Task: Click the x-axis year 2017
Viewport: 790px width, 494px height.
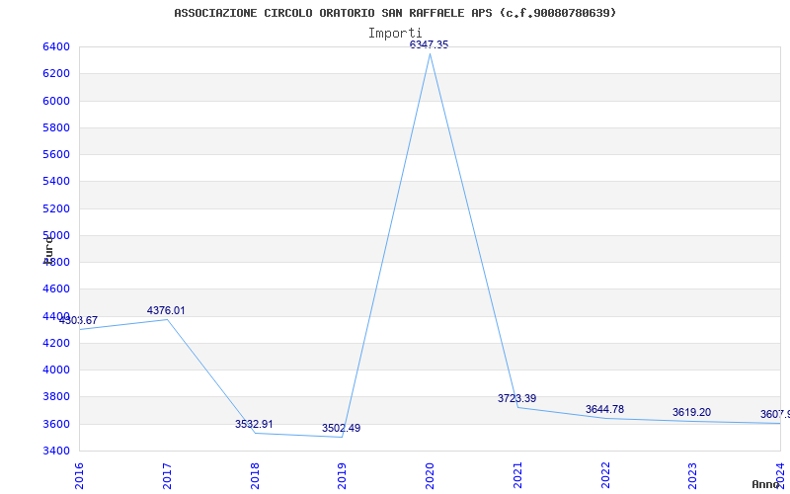Action: [x=167, y=476]
